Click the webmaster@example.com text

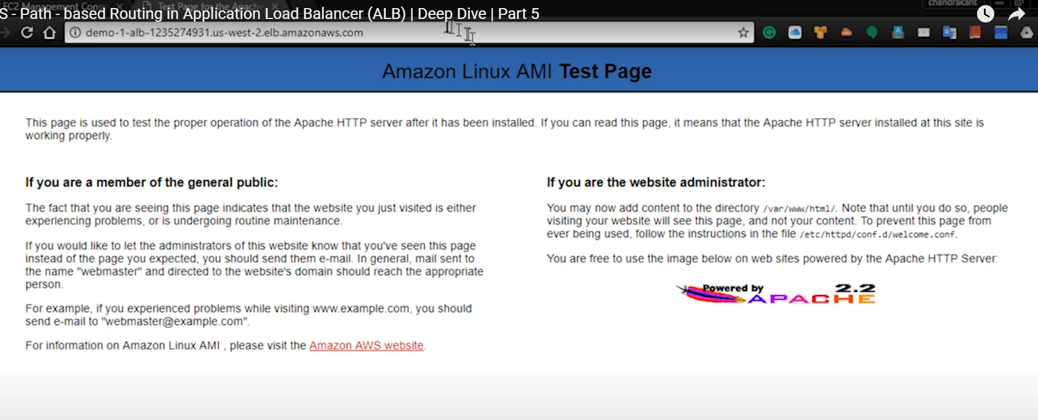pyautogui.click(x=174, y=322)
